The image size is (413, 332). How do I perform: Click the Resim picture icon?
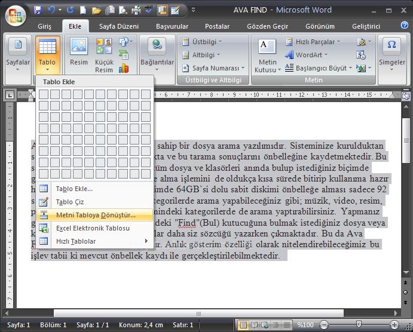click(79, 46)
